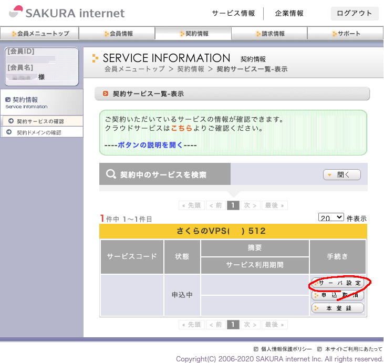Click the 本サイトご利用にあたって footer icon
The height and width of the screenshot is (363, 384).
[320, 349]
